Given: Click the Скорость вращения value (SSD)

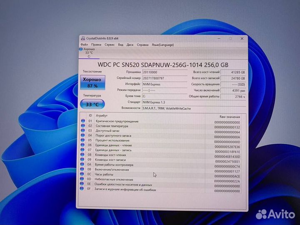Looking at the screenshot, I should 233,84.
